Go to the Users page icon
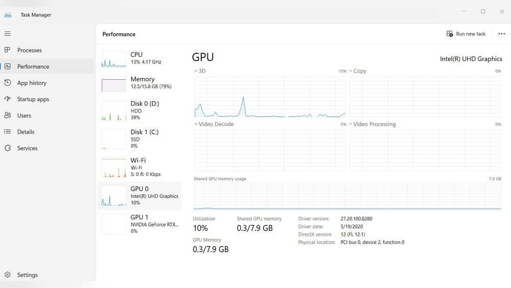This screenshot has width=511, height=288. [x=8, y=116]
